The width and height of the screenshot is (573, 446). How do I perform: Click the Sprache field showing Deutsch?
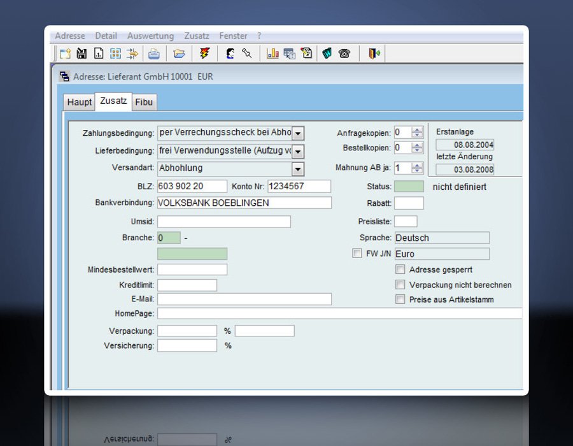(442, 238)
